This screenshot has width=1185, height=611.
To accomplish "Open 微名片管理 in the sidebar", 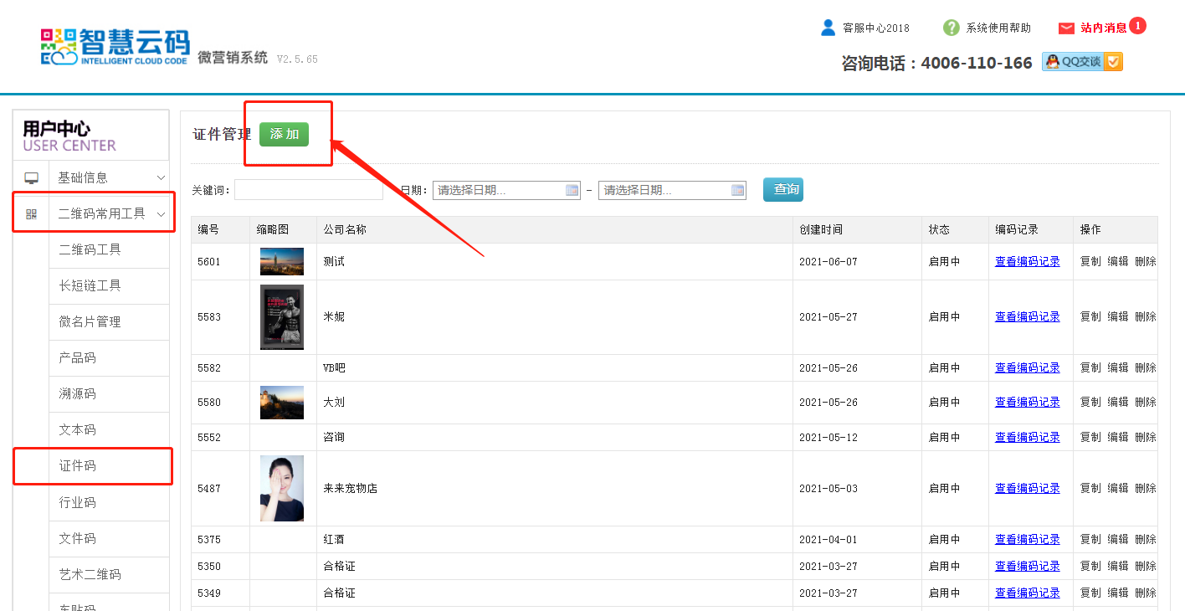I will tap(90, 321).
